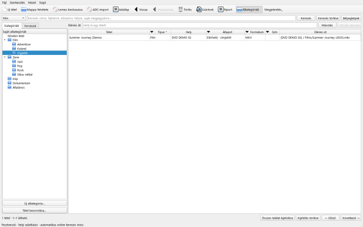Viewport: 363px width, 227px height.
Task: Click the Pop subcategory icon
Action: pyautogui.click(x=14, y=66)
